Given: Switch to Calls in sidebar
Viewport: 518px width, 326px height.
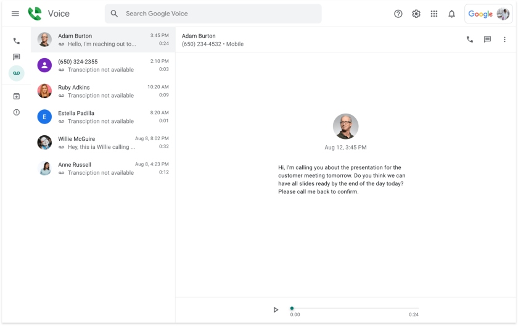Looking at the screenshot, I should [16, 41].
